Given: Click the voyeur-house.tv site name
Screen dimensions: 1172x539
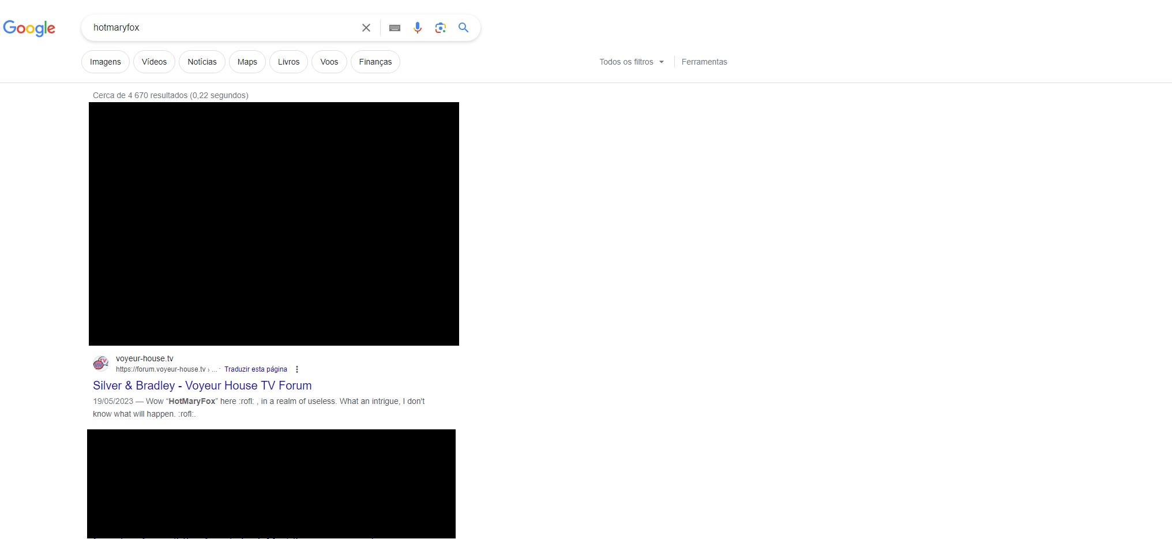Looking at the screenshot, I should [x=144, y=358].
